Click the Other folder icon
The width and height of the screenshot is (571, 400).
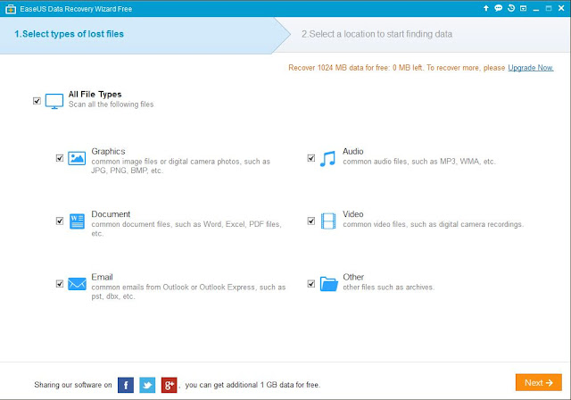click(329, 284)
